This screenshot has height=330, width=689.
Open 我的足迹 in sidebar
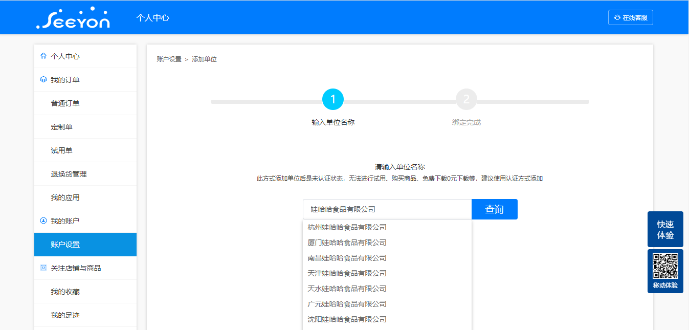point(85,315)
